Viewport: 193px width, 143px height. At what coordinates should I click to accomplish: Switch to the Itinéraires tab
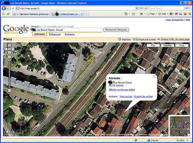pyautogui.click(x=69, y=34)
